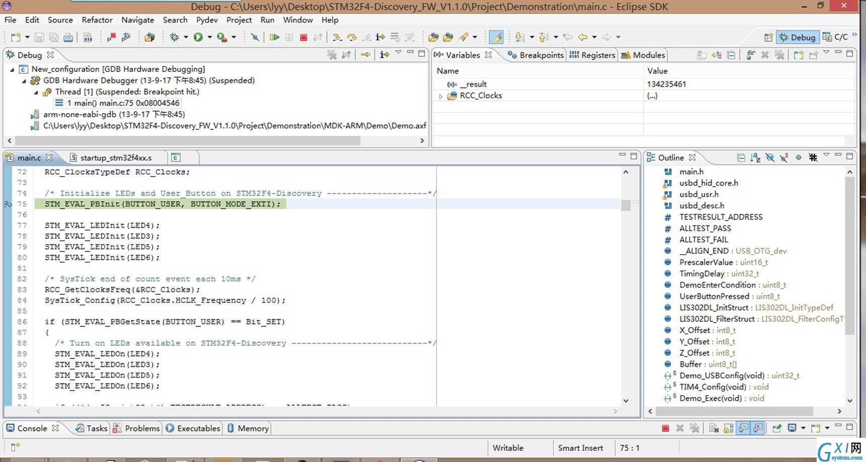Open the Run launch dropdown arrow
Viewport: 866px width, 462px height.
pyautogui.click(x=209, y=37)
